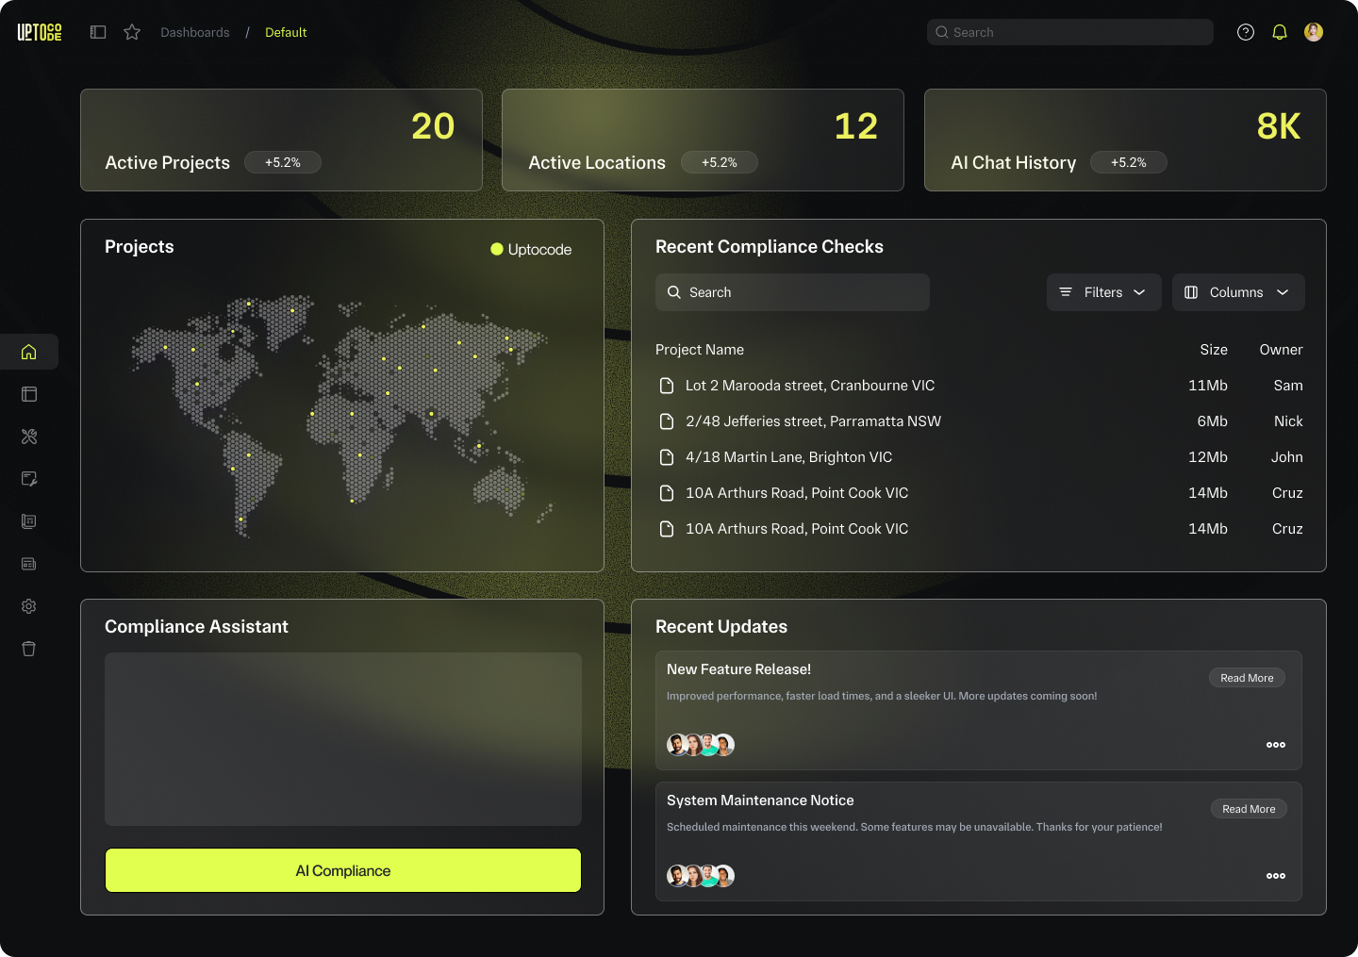Open the Columns dropdown
Viewport: 1358px width, 957px height.
click(x=1238, y=292)
